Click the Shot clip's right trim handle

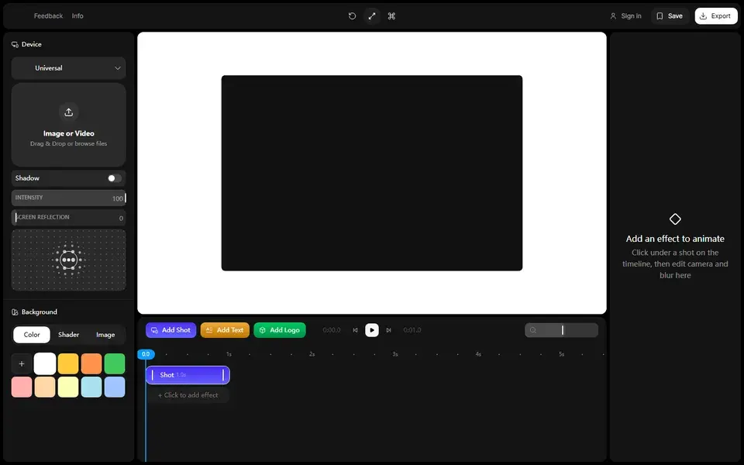[x=223, y=375]
